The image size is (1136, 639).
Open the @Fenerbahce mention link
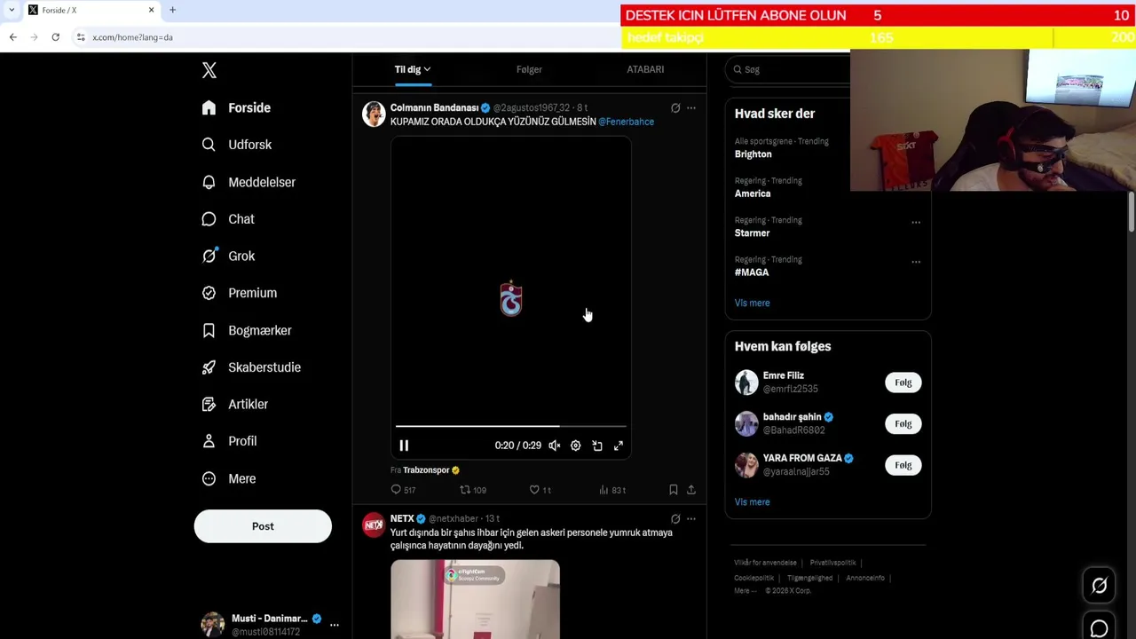626,122
